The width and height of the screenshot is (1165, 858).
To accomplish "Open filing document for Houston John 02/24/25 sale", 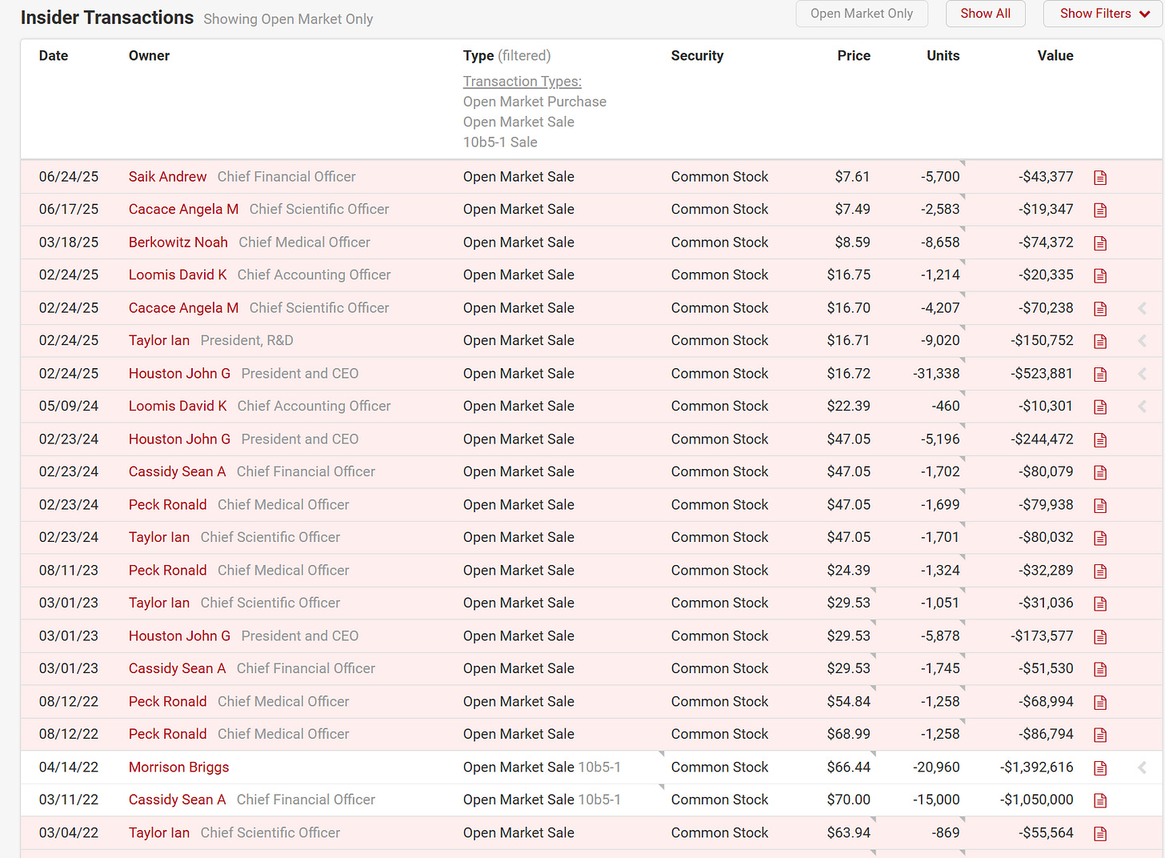I will (1100, 375).
